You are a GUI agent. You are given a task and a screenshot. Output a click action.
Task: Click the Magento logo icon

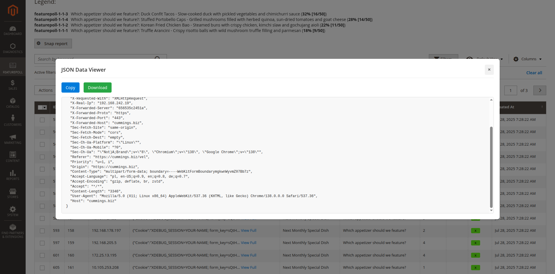point(13,10)
